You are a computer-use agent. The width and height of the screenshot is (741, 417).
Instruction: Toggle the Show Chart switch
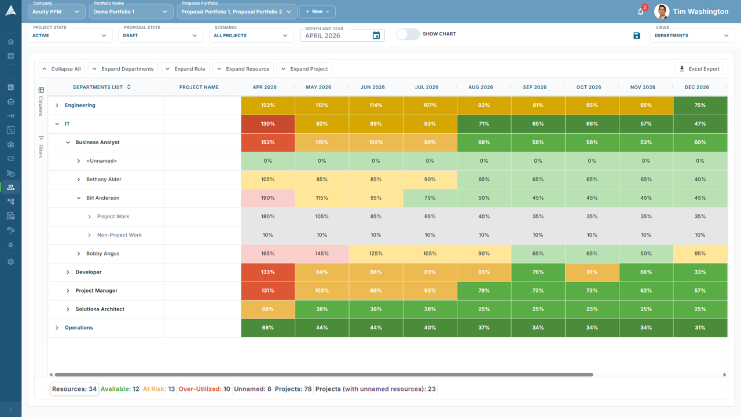(x=408, y=34)
